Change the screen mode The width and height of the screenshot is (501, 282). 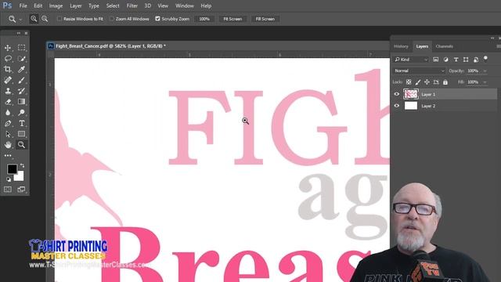click(x=21, y=190)
